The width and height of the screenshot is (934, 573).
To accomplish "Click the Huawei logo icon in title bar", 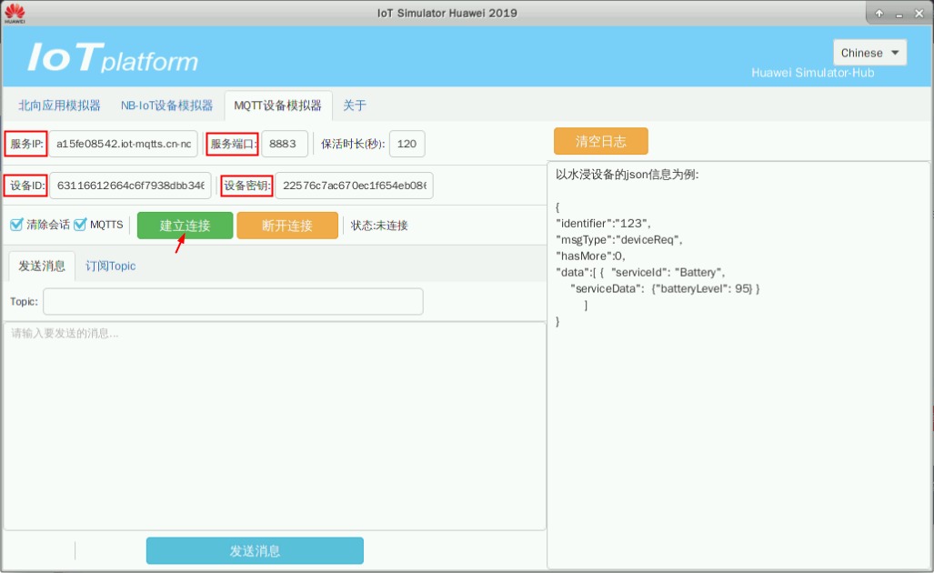I will [14, 13].
